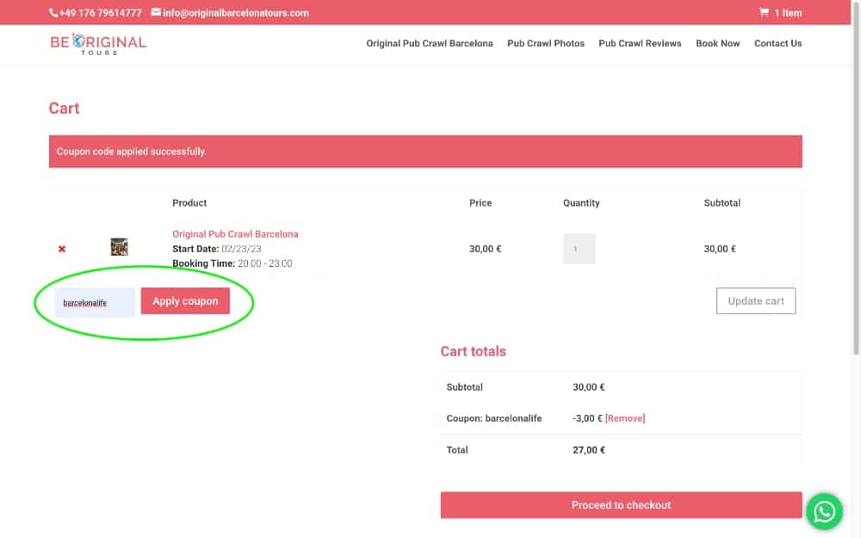Open Pub Crawl Reviews menu item
The height and width of the screenshot is (538, 861).
point(640,43)
